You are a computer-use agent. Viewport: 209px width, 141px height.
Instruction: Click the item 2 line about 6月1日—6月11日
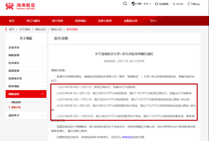(125, 93)
